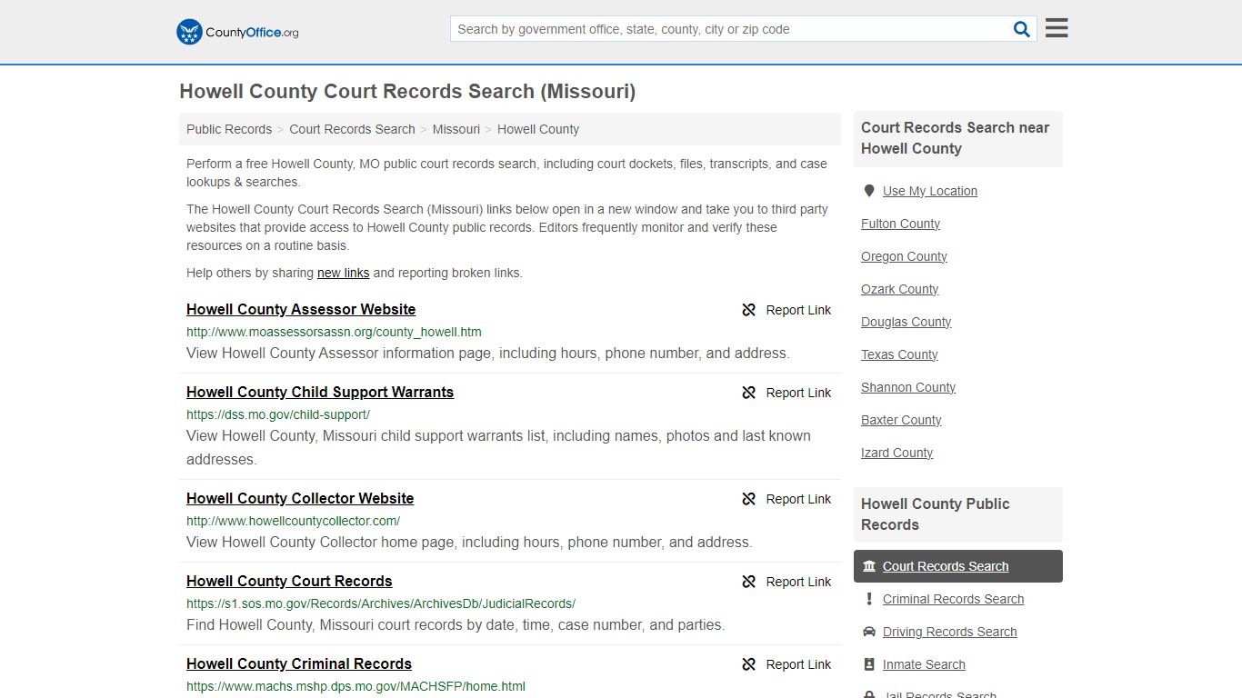This screenshot has width=1242, height=698.
Task: Open Howell County Court Records link
Action: pyautogui.click(x=289, y=582)
